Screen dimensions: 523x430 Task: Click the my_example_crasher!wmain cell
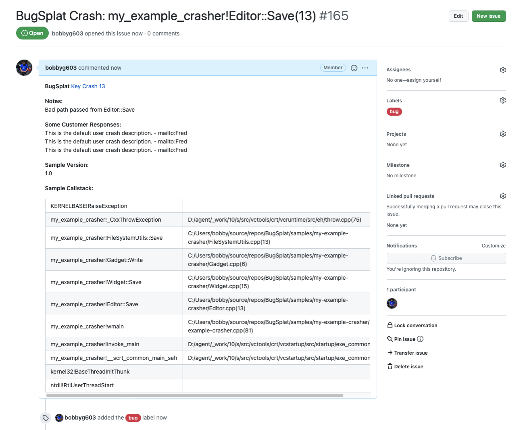pos(114,326)
